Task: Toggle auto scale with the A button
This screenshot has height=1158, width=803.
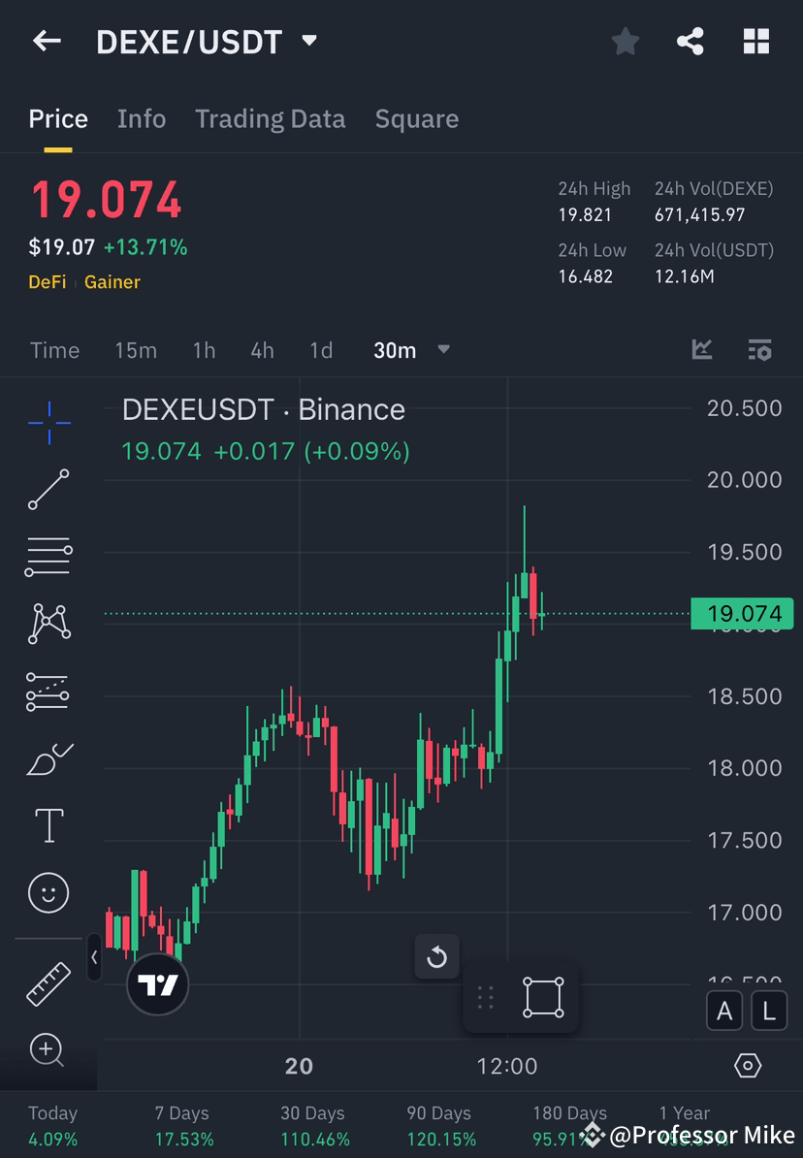Action: tap(724, 1011)
